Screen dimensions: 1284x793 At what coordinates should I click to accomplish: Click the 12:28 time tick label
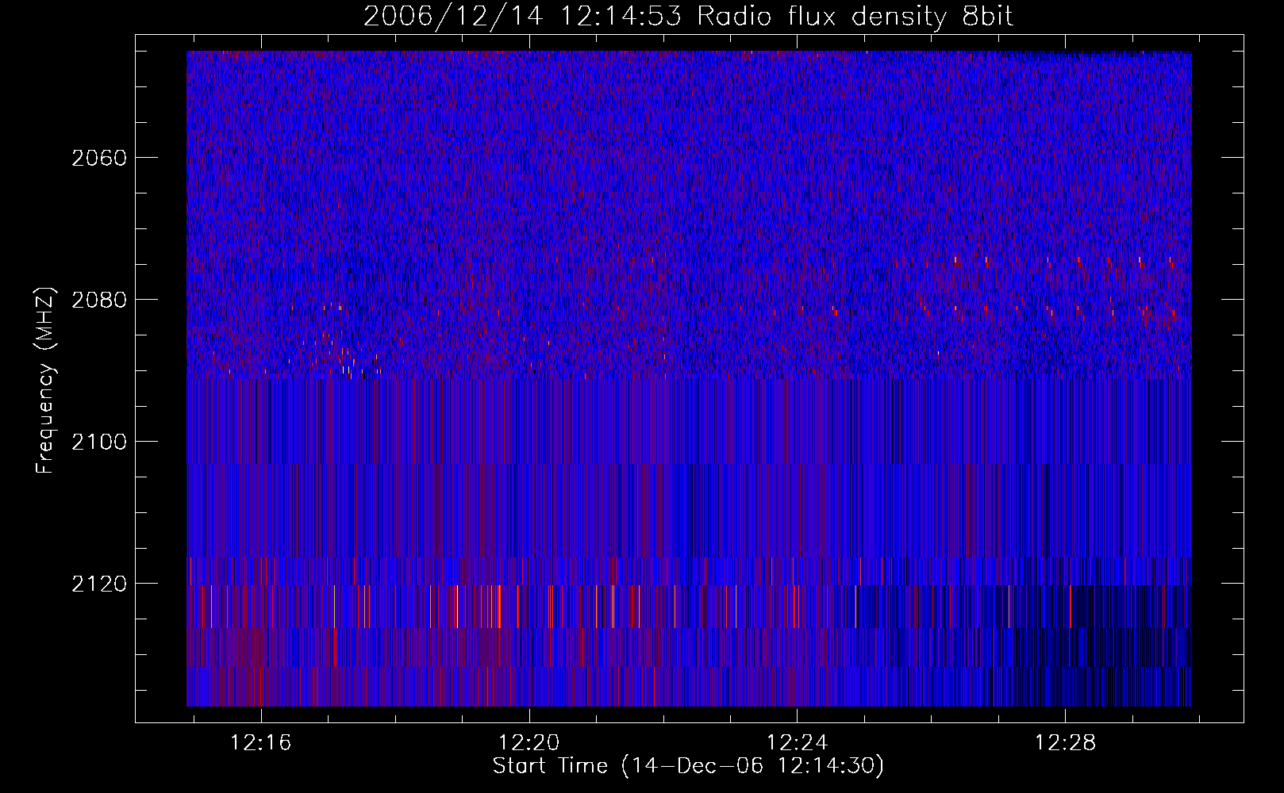[x=1065, y=743]
